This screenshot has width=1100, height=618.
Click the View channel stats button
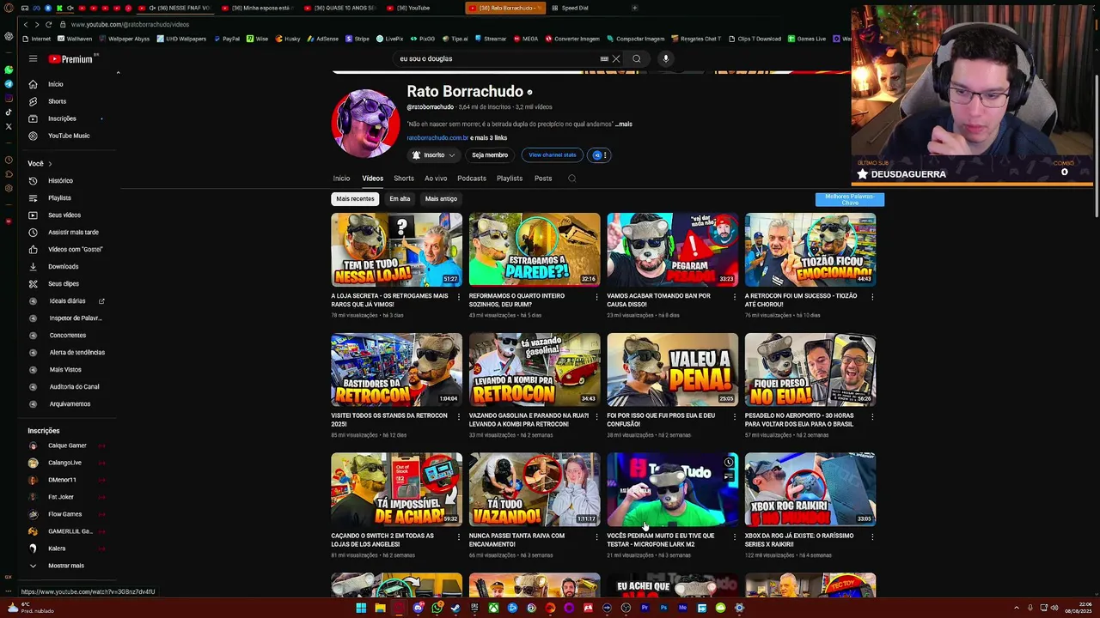553,155
